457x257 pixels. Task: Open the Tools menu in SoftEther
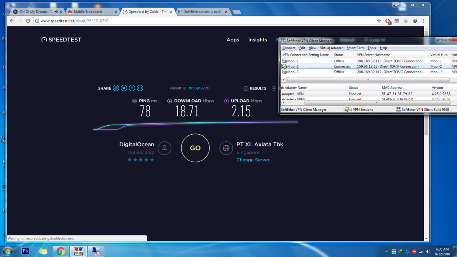(x=372, y=48)
